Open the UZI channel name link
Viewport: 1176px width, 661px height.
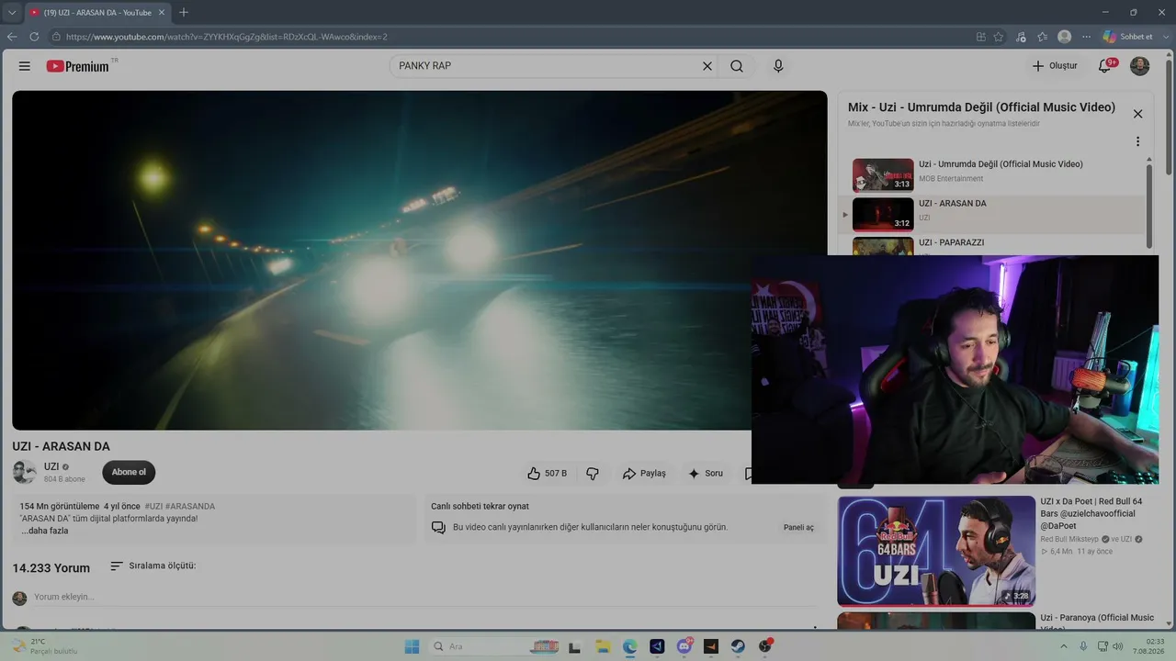51,466
